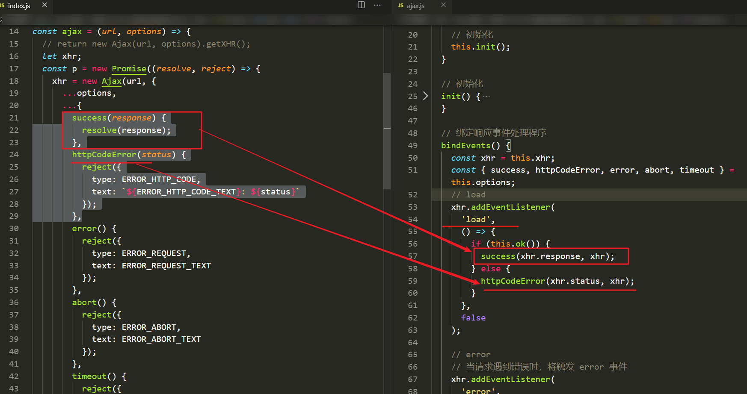Click the 'Promise' identifier on line 17
Screen dimensions: 747x394
click(129, 69)
